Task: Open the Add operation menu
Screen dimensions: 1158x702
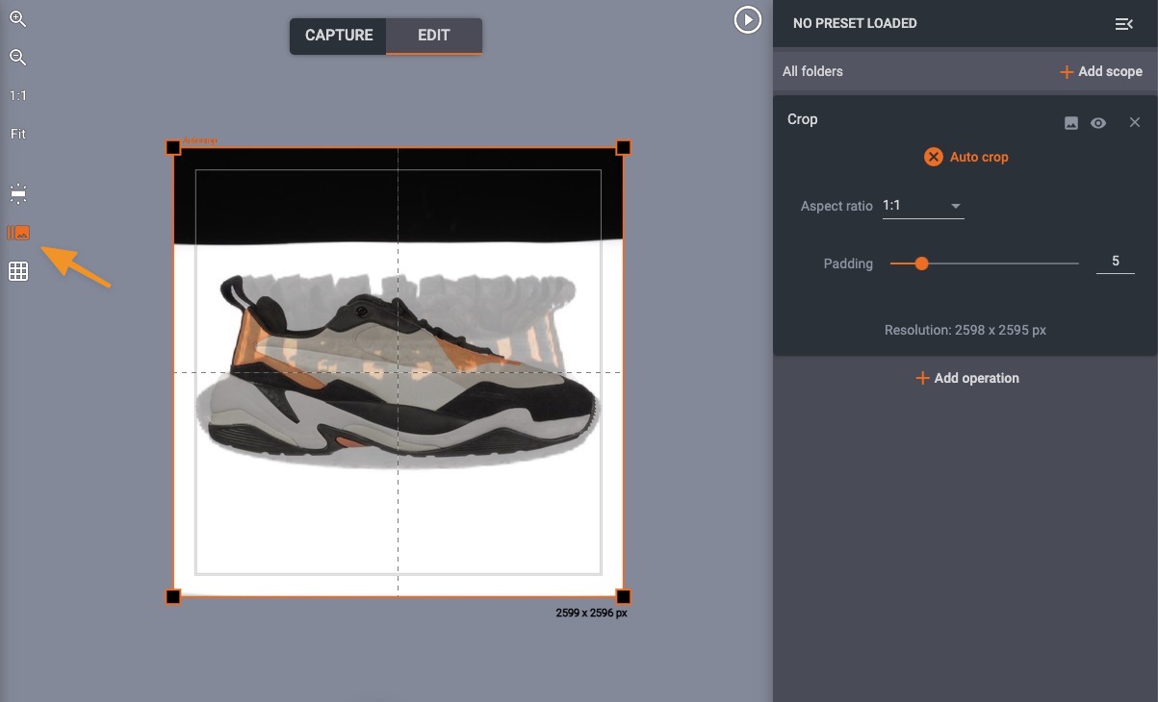Action: point(966,377)
